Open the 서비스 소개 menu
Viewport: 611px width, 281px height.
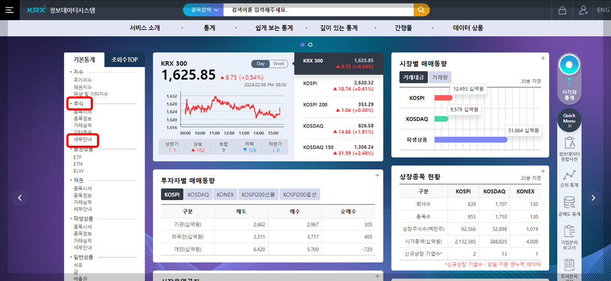[145, 28]
